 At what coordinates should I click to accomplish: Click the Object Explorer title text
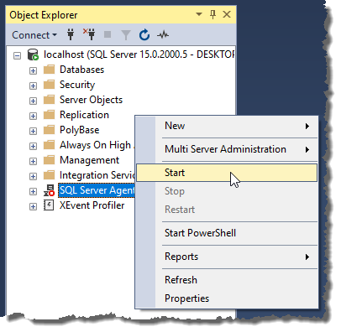pos(44,15)
